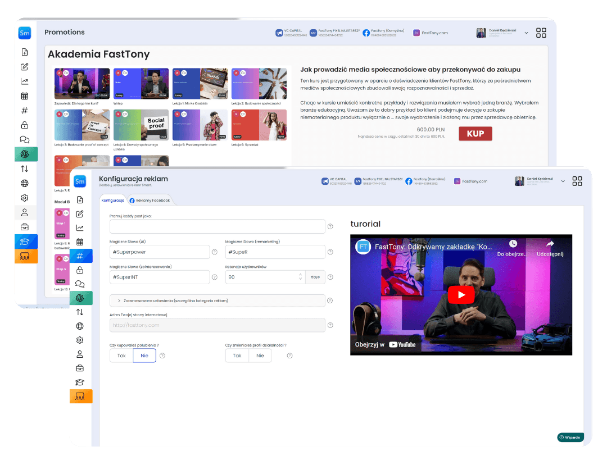Select Nie for Czy kupowałeś polubienia
The width and height of the screenshot is (607, 460).
coord(144,356)
